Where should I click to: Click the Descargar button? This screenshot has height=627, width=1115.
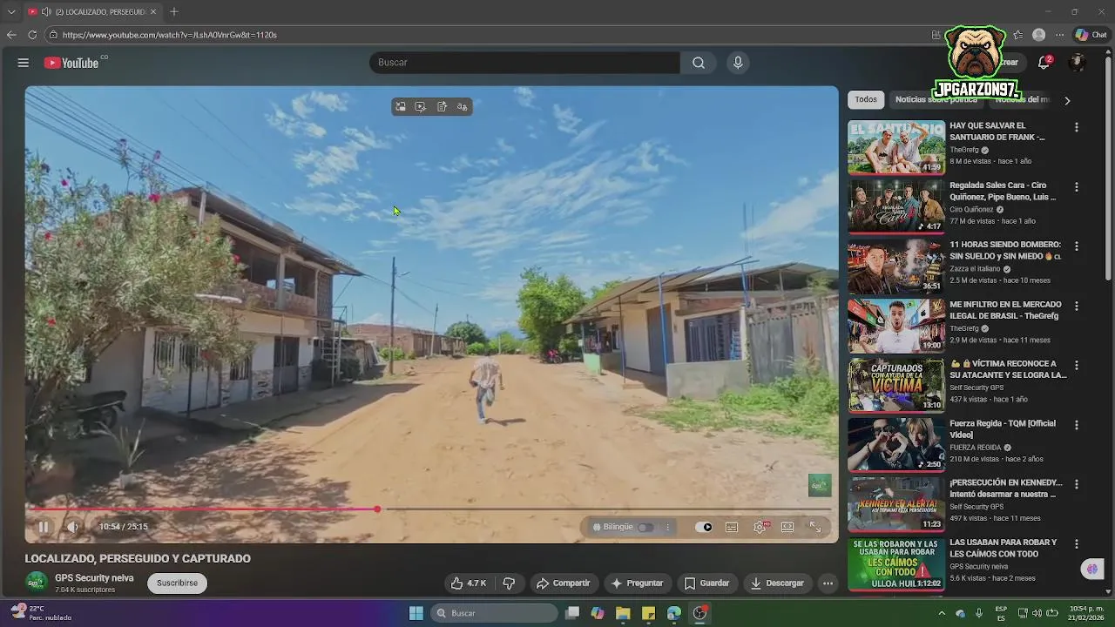[777, 583]
